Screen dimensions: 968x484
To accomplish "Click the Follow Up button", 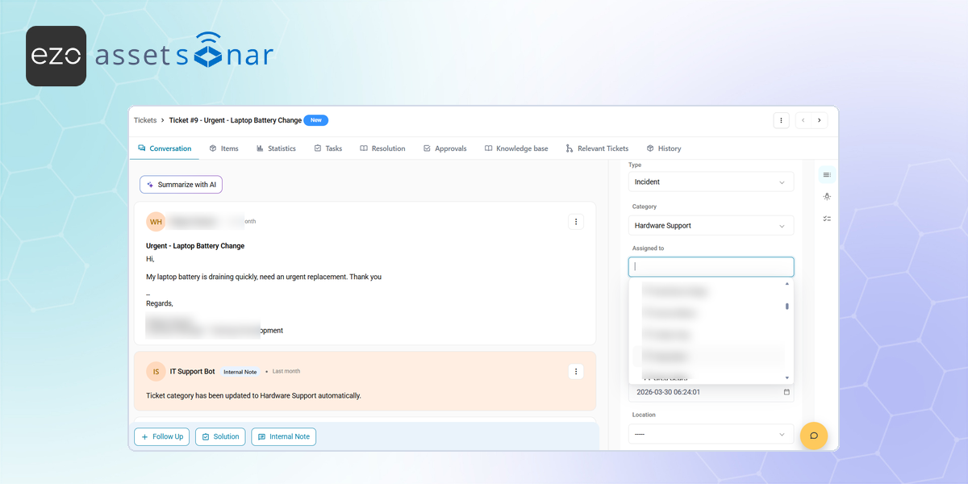I will click(x=162, y=436).
